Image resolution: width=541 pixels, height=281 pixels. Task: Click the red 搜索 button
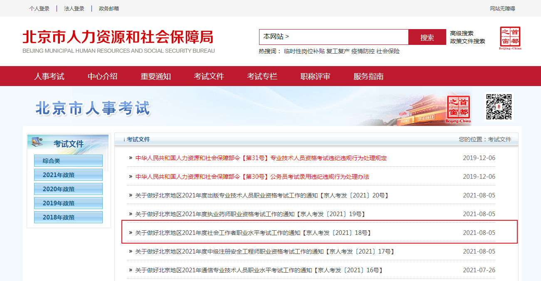(427, 37)
